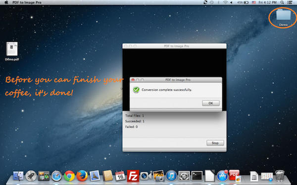Click the 'Failed: 0' status text
297x185 pixels.
[x=131, y=127]
